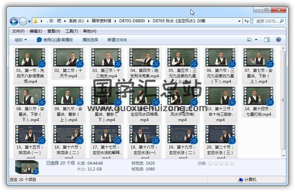Set rating by clicking the fifth star
The width and height of the screenshot is (295, 192).
click(232, 163)
